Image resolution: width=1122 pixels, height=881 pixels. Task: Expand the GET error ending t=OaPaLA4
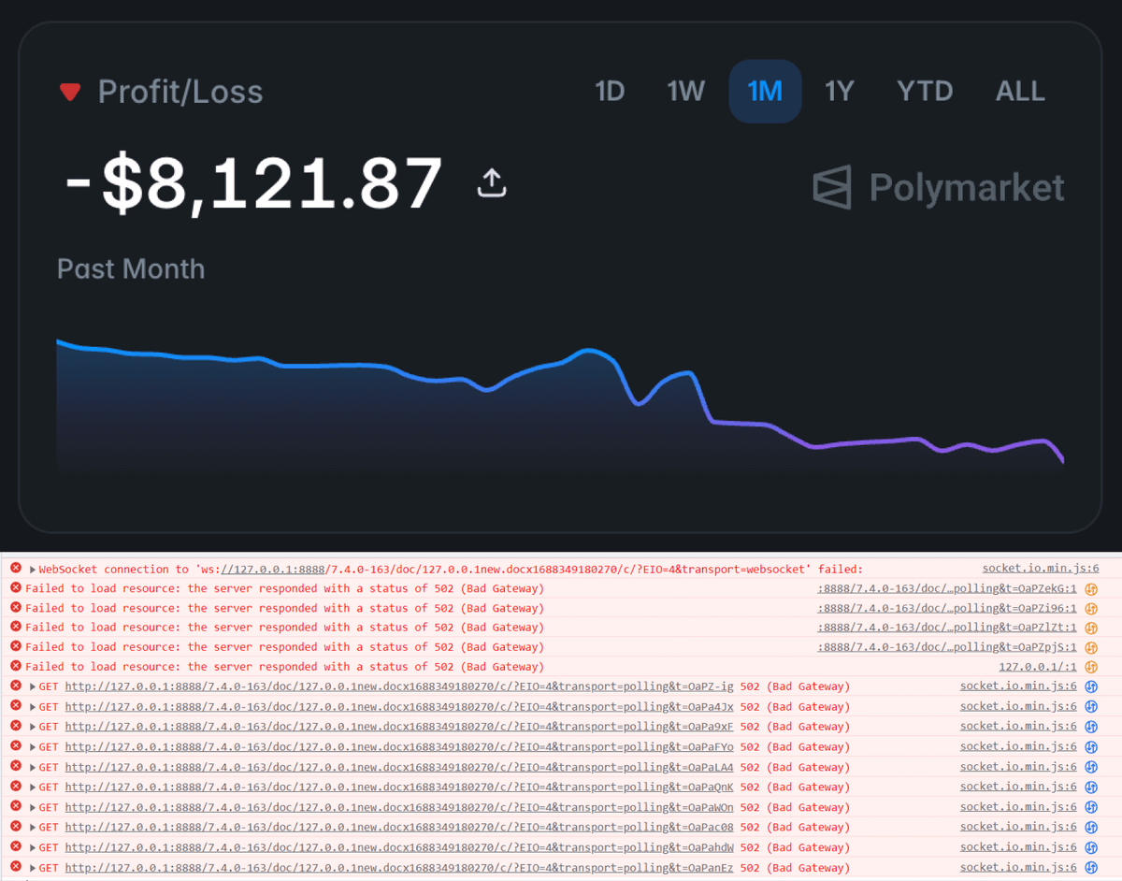32,767
